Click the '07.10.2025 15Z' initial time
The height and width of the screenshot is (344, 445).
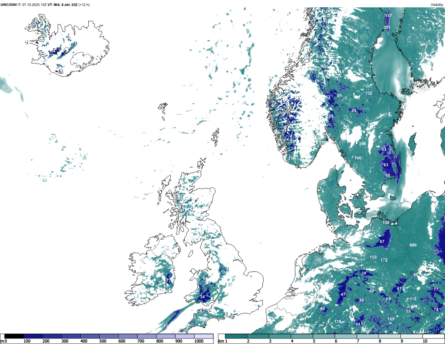click(35, 5)
